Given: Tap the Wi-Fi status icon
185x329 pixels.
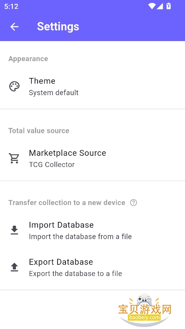Looking at the screenshot, I should tap(152, 6).
